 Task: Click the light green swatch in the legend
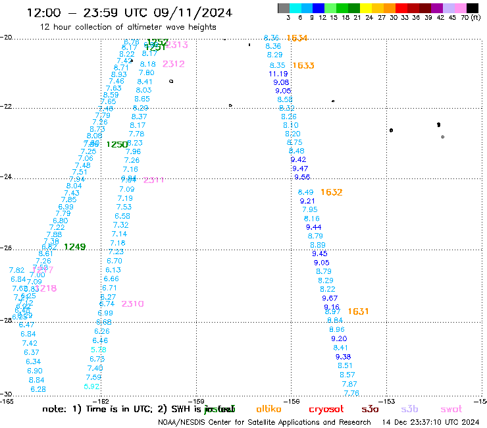330,8
